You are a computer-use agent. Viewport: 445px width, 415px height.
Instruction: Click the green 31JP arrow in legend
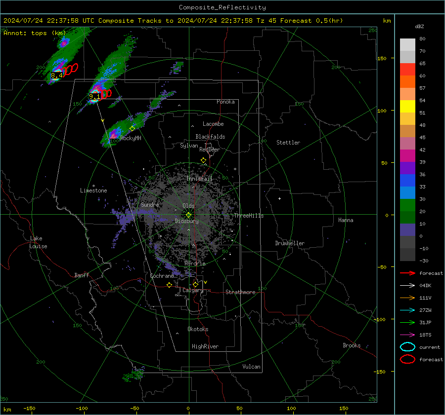(407, 322)
